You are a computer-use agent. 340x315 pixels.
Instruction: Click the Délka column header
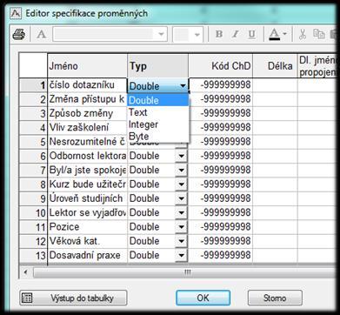(275, 66)
